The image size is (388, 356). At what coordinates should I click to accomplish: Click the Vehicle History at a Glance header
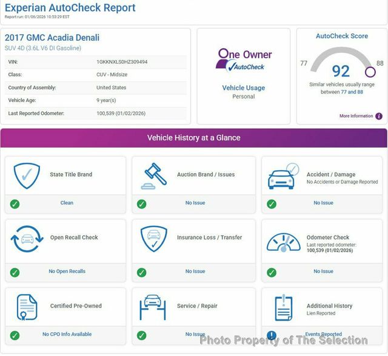coord(194,138)
